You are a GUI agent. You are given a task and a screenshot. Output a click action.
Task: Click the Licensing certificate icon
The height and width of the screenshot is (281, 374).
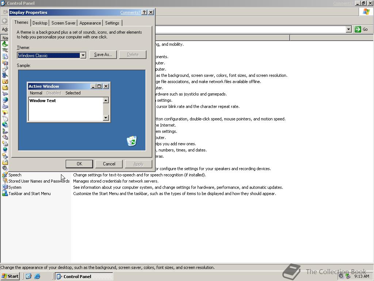[5, 113]
